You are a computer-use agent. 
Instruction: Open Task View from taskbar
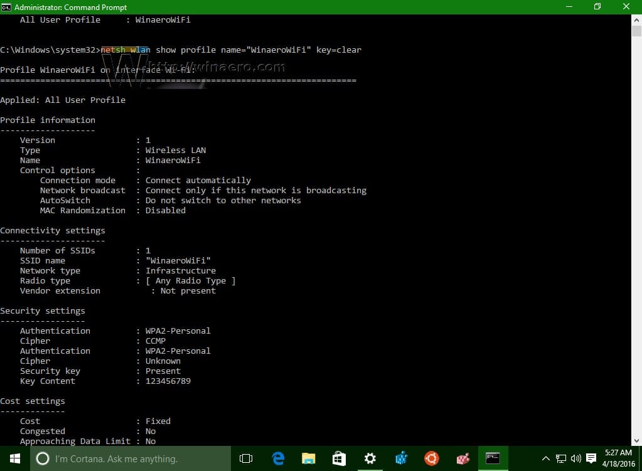(245, 458)
